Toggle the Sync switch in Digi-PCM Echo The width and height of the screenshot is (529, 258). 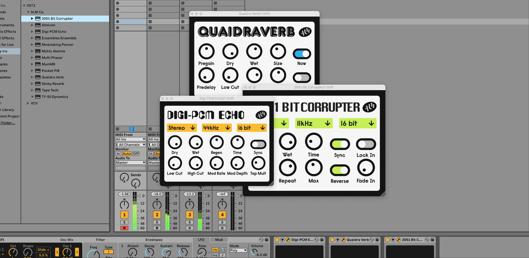(x=258, y=144)
